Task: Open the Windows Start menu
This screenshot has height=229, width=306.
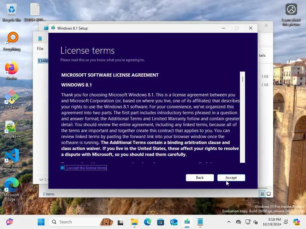Action: point(41,222)
